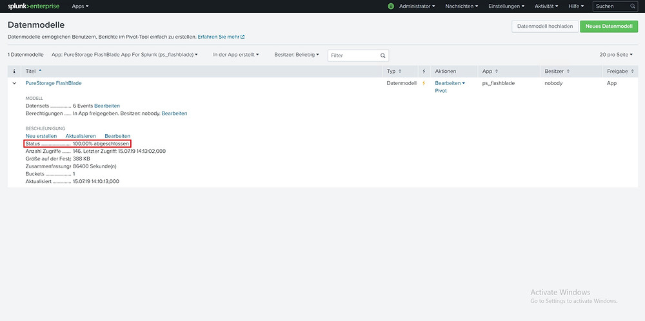
Task: Click the search magnifier icon in Suchen box
Action: 633,6
